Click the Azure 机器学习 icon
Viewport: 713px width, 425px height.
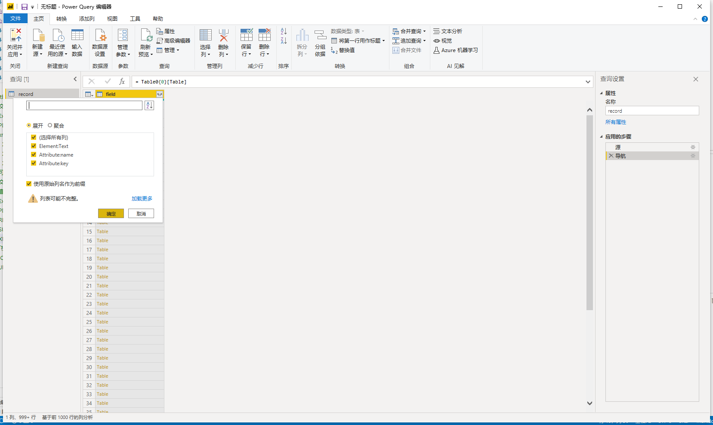456,50
